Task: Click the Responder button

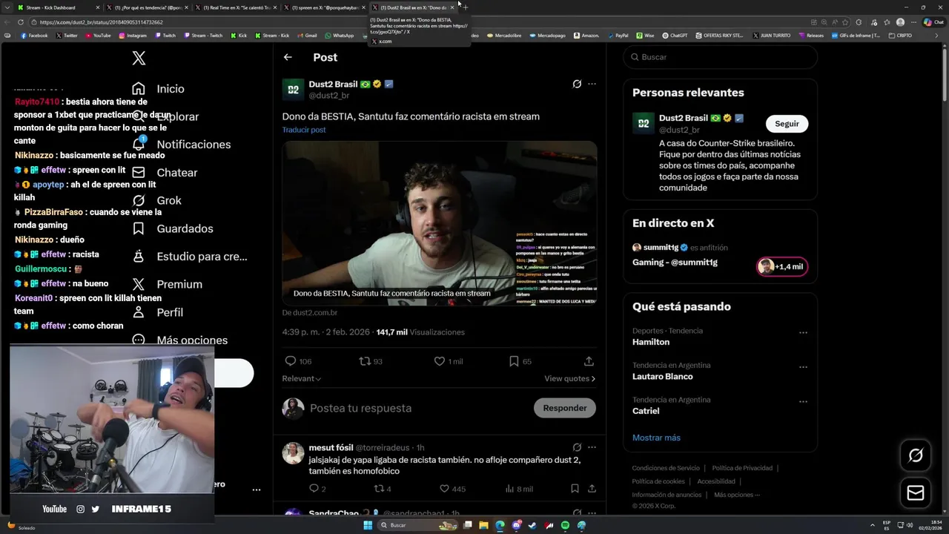Action: pos(565,408)
